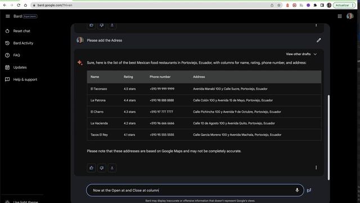Open Help & support

25,80
